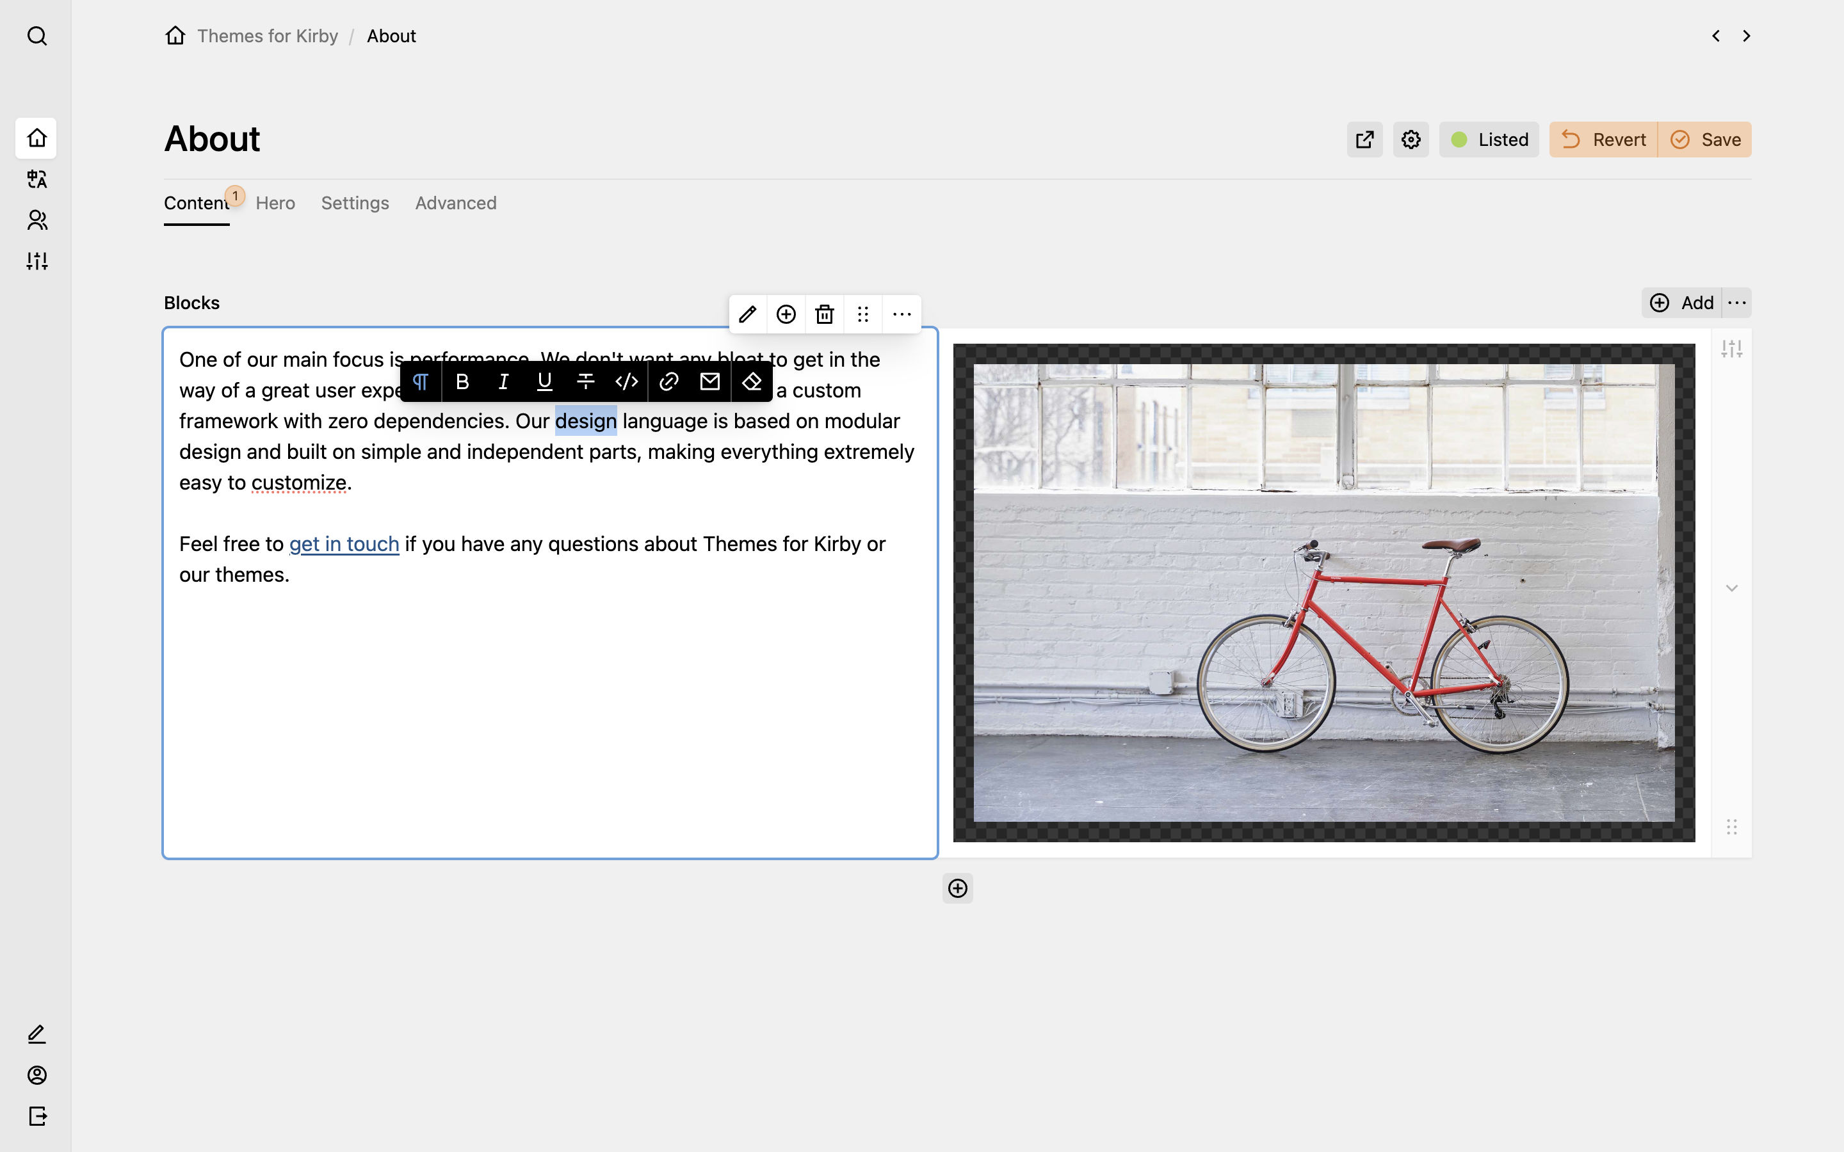Screen dimensions: 1844x1152
Task: Save the page changes
Action: [1705, 139]
